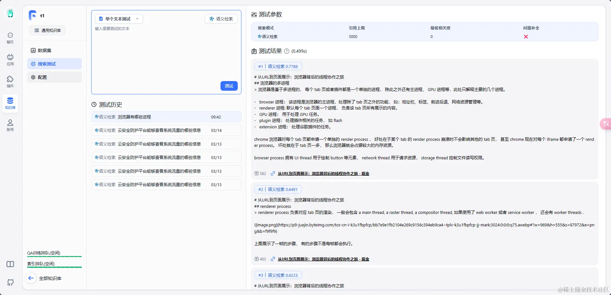Click the 582 character count icon
The image size is (611, 295).
(x=257, y=173)
